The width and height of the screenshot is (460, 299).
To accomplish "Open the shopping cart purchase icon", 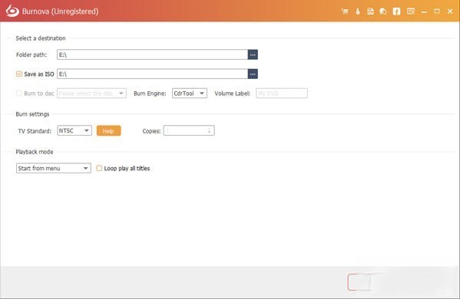I will tap(345, 11).
